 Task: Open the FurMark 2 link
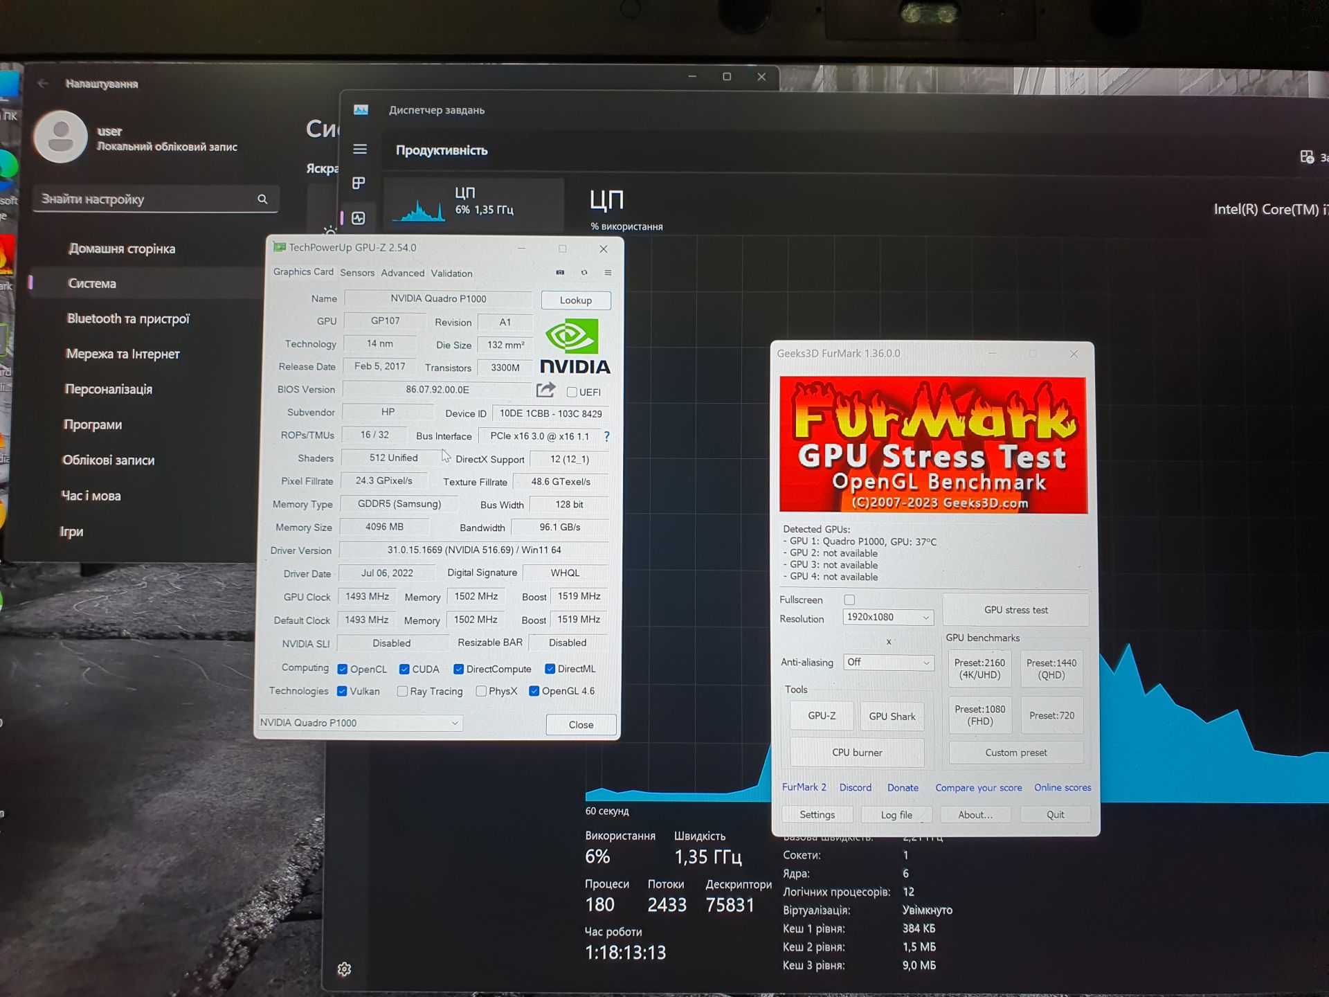[x=804, y=787]
